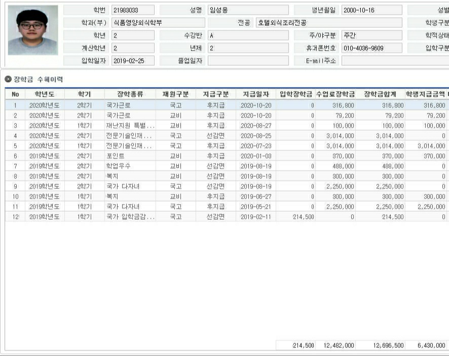449x356 pixels.
Task: Click the 전공 major field
Action: tap(329, 23)
